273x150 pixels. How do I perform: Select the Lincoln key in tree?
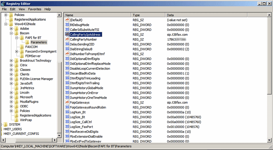(x=25, y=93)
